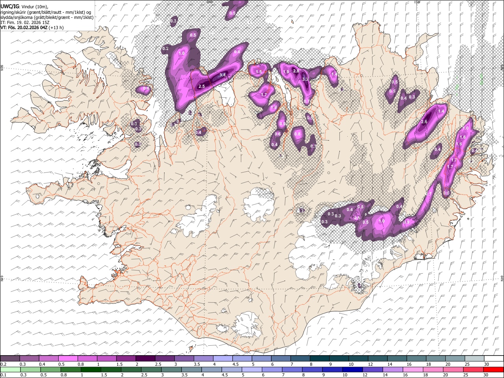The height and width of the screenshot is (378, 504).
Task: Select the darkest purple 2 swatch in upper legend
Action: (145, 359)
